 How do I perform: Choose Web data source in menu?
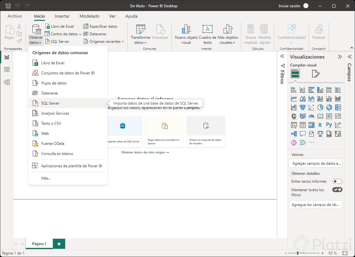coord(68,133)
